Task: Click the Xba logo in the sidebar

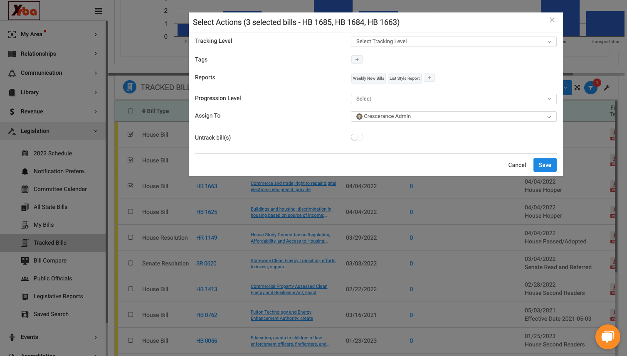Action: tap(24, 10)
